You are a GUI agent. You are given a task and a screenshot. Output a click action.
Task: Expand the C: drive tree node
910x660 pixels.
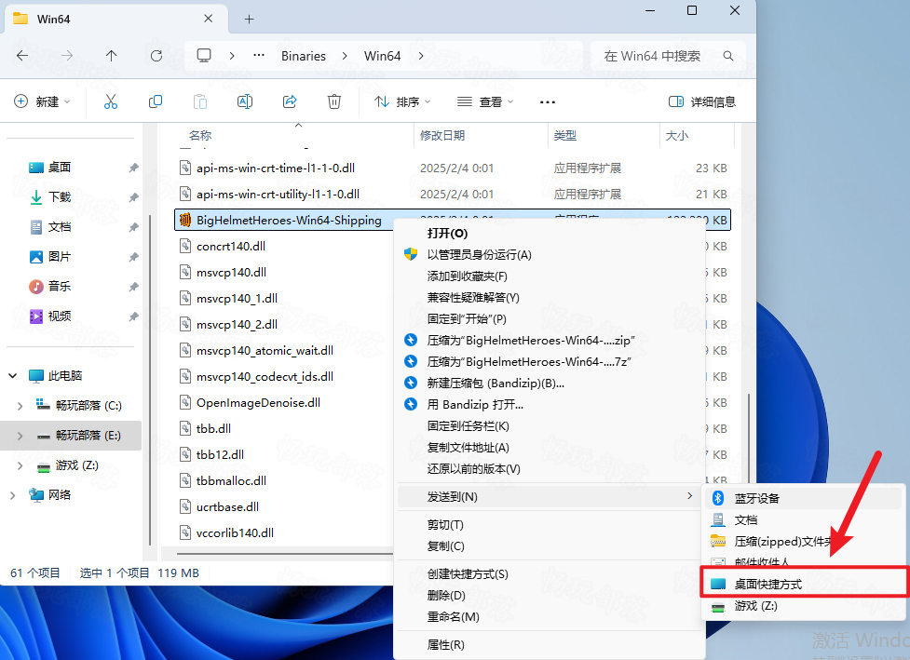pyautogui.click(x=20, y=406)
